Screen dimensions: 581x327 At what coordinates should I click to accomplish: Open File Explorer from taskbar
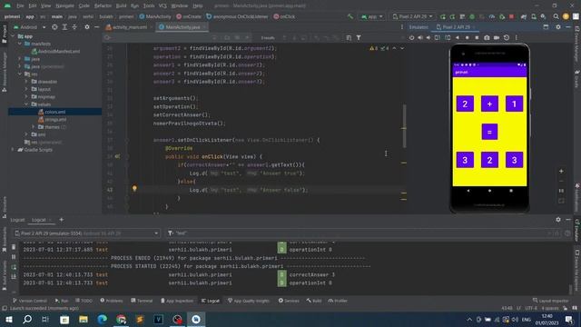(84, 319)
